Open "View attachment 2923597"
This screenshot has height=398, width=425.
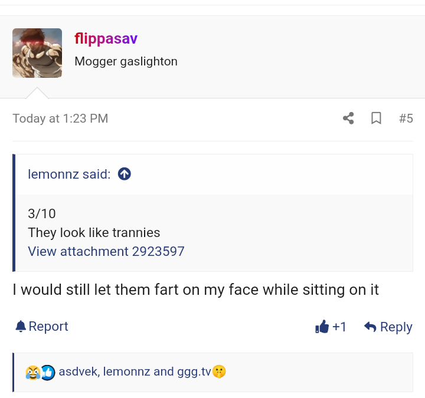tap(106, 251)
